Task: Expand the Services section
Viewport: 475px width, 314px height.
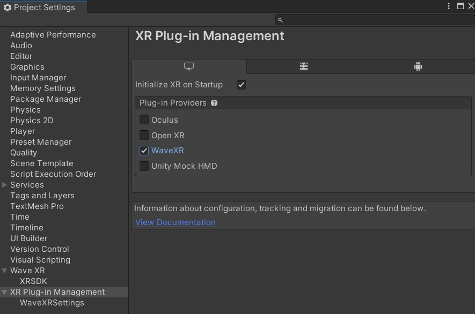Action: [4, 184]
